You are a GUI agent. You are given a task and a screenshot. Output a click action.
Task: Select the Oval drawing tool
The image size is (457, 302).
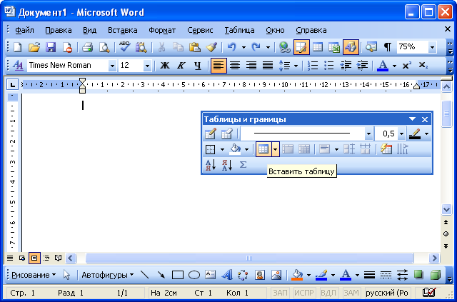tap(194, 275)
